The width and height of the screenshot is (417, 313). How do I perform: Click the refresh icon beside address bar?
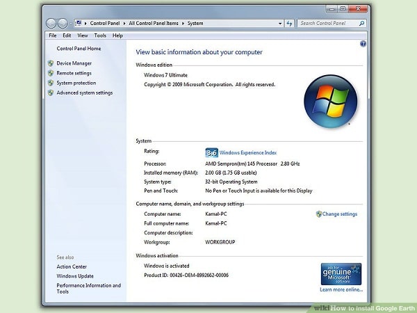coord(289,24)
